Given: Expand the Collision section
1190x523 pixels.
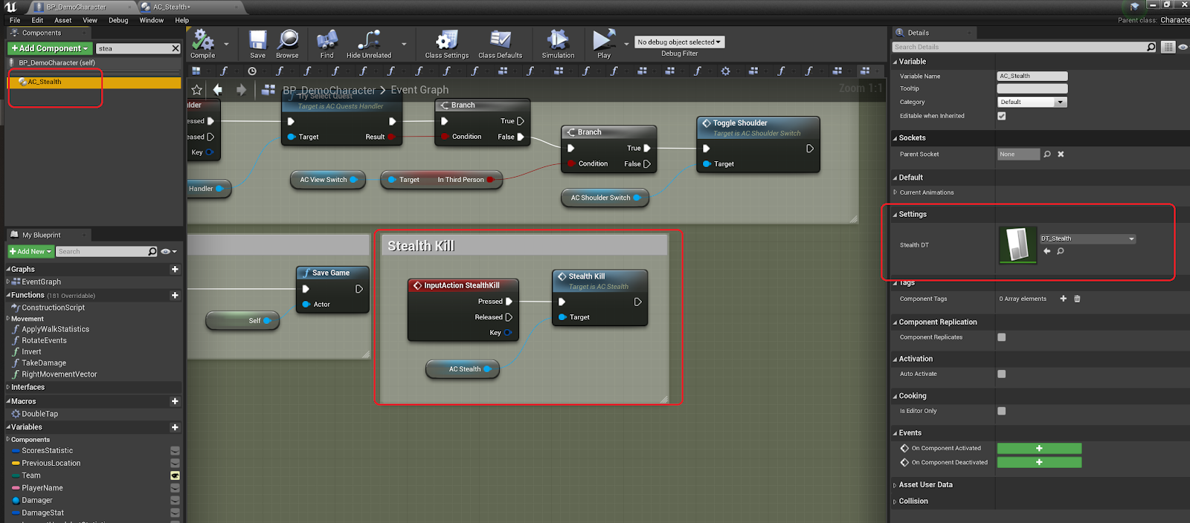Looking at the screenshot, I should point(895,501).
